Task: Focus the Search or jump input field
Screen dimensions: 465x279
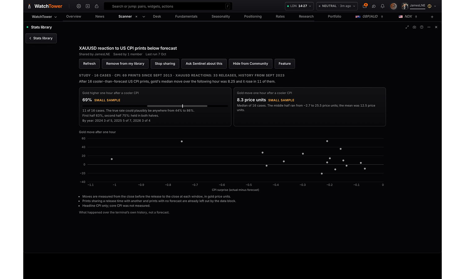Action: [x=168, y=6]
